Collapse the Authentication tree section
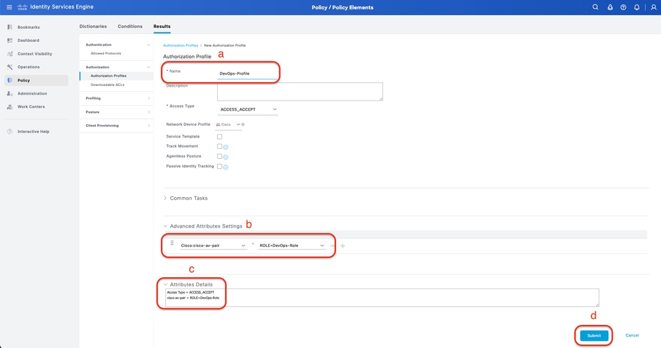 click(x=148, y=45)
